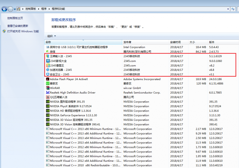Click the 2345影视大全 icon

tap(48, 61)
